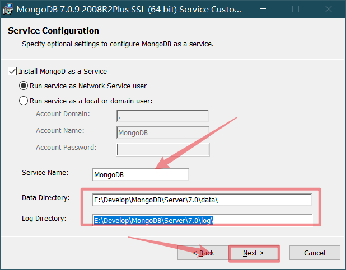Viewport: 346px width, 270px height.
Task: Click the Account Name field
Action: pyautogui.click(x=162, y=132)
